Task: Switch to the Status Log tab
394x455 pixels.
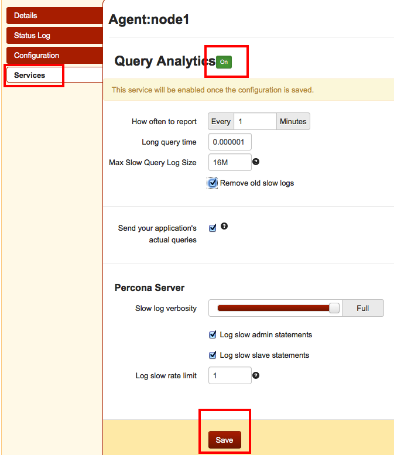Action: [x=53, y=36]
